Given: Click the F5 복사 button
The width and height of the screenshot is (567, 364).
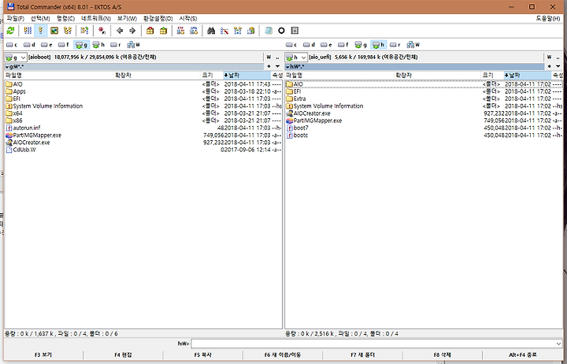Looking at the screenshot, I should pos(203,355).
